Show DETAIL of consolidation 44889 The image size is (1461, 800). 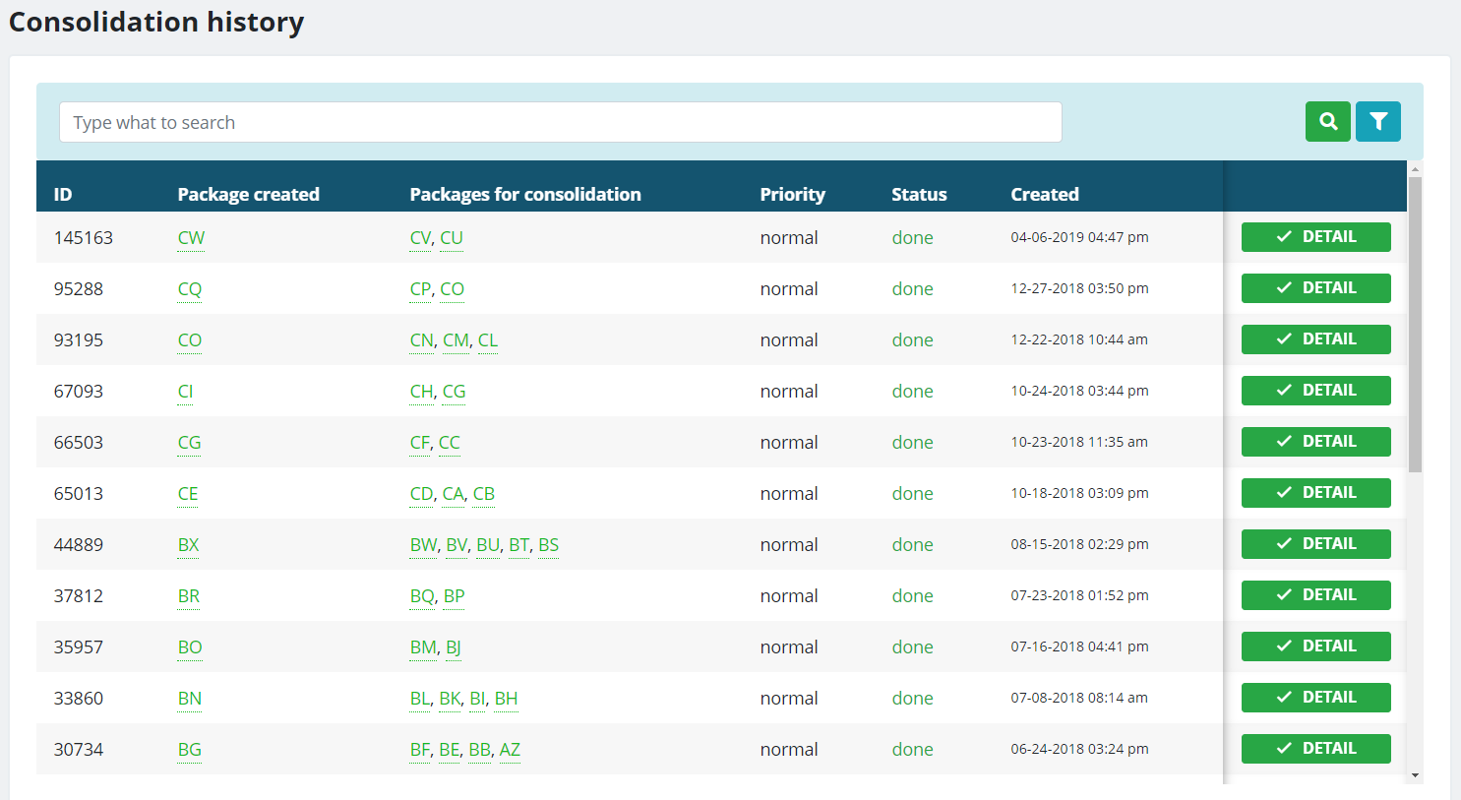click(1315, 544)
